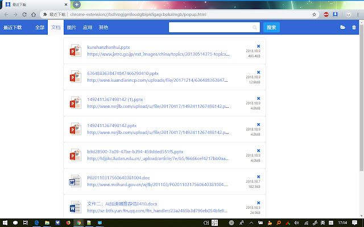The width and height of the screenshot is (364, 227).
Task: Open the 其他 category tab
Action: (x=104, y=27)
